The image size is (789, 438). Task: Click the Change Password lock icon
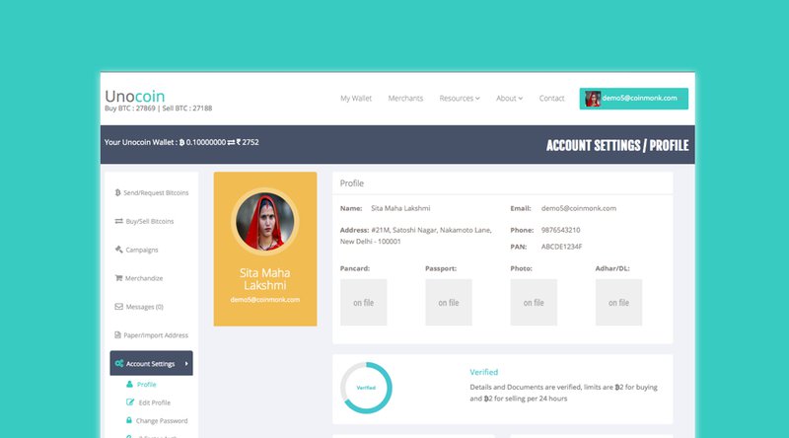pos(129,420)
